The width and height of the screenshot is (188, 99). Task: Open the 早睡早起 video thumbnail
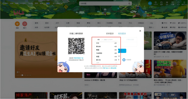tap(170, 41)
